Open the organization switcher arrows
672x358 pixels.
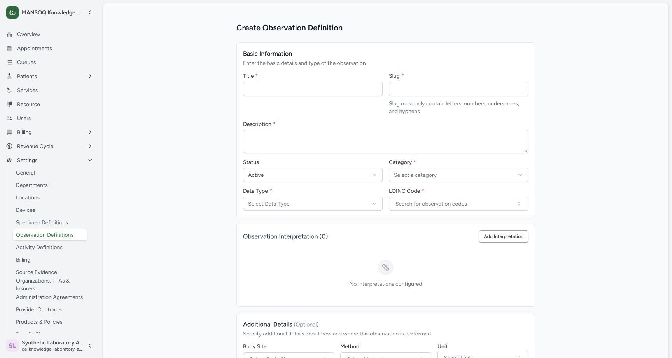(x=90, y=12)
